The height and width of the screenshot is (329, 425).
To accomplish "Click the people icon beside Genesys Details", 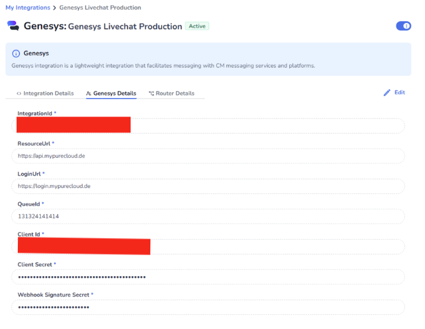I will (89, 94).
